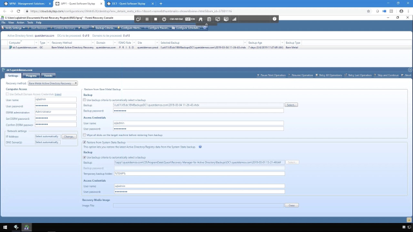The height and width of the screenshot is (232, 413).
Task: Open the View menu
Action: 11,23
